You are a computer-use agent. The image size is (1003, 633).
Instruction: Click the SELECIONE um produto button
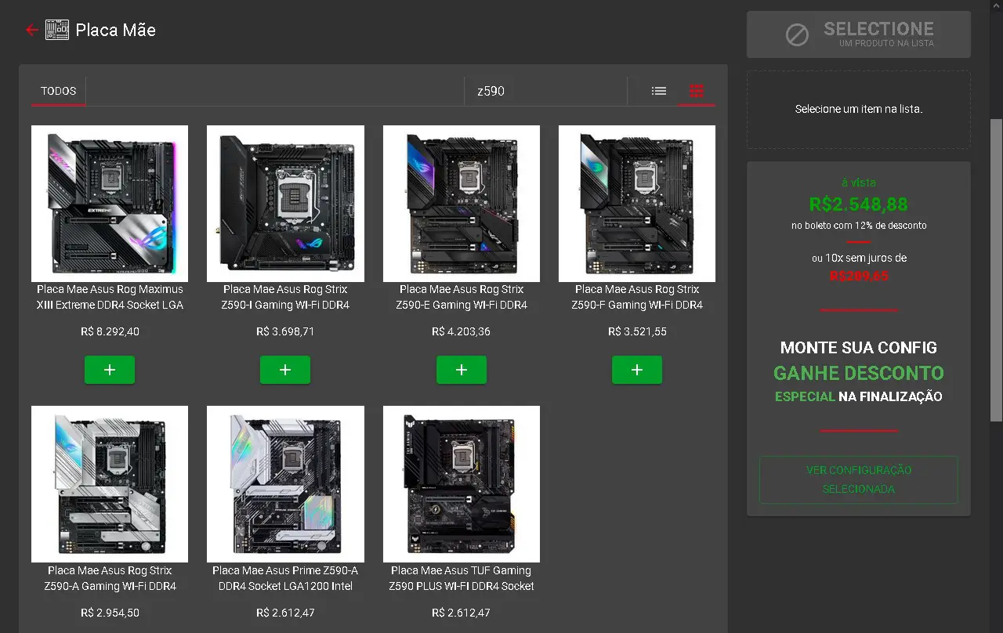coord(859,34)
